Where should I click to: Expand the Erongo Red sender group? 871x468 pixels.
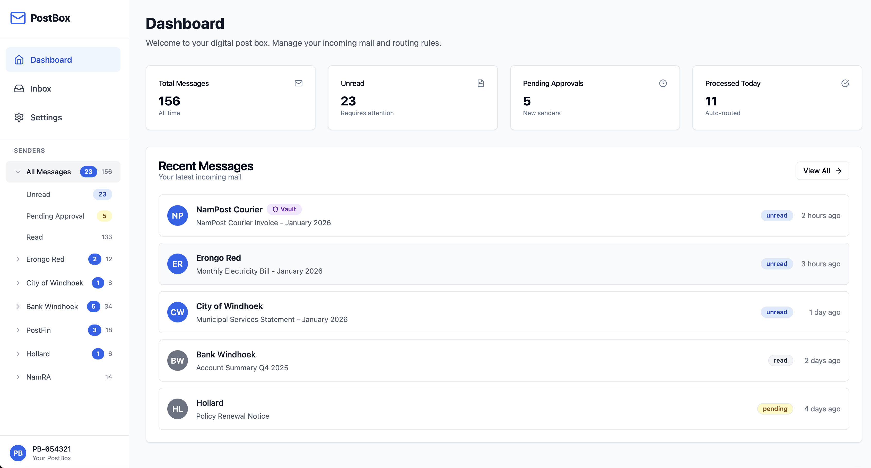[18, 259]
